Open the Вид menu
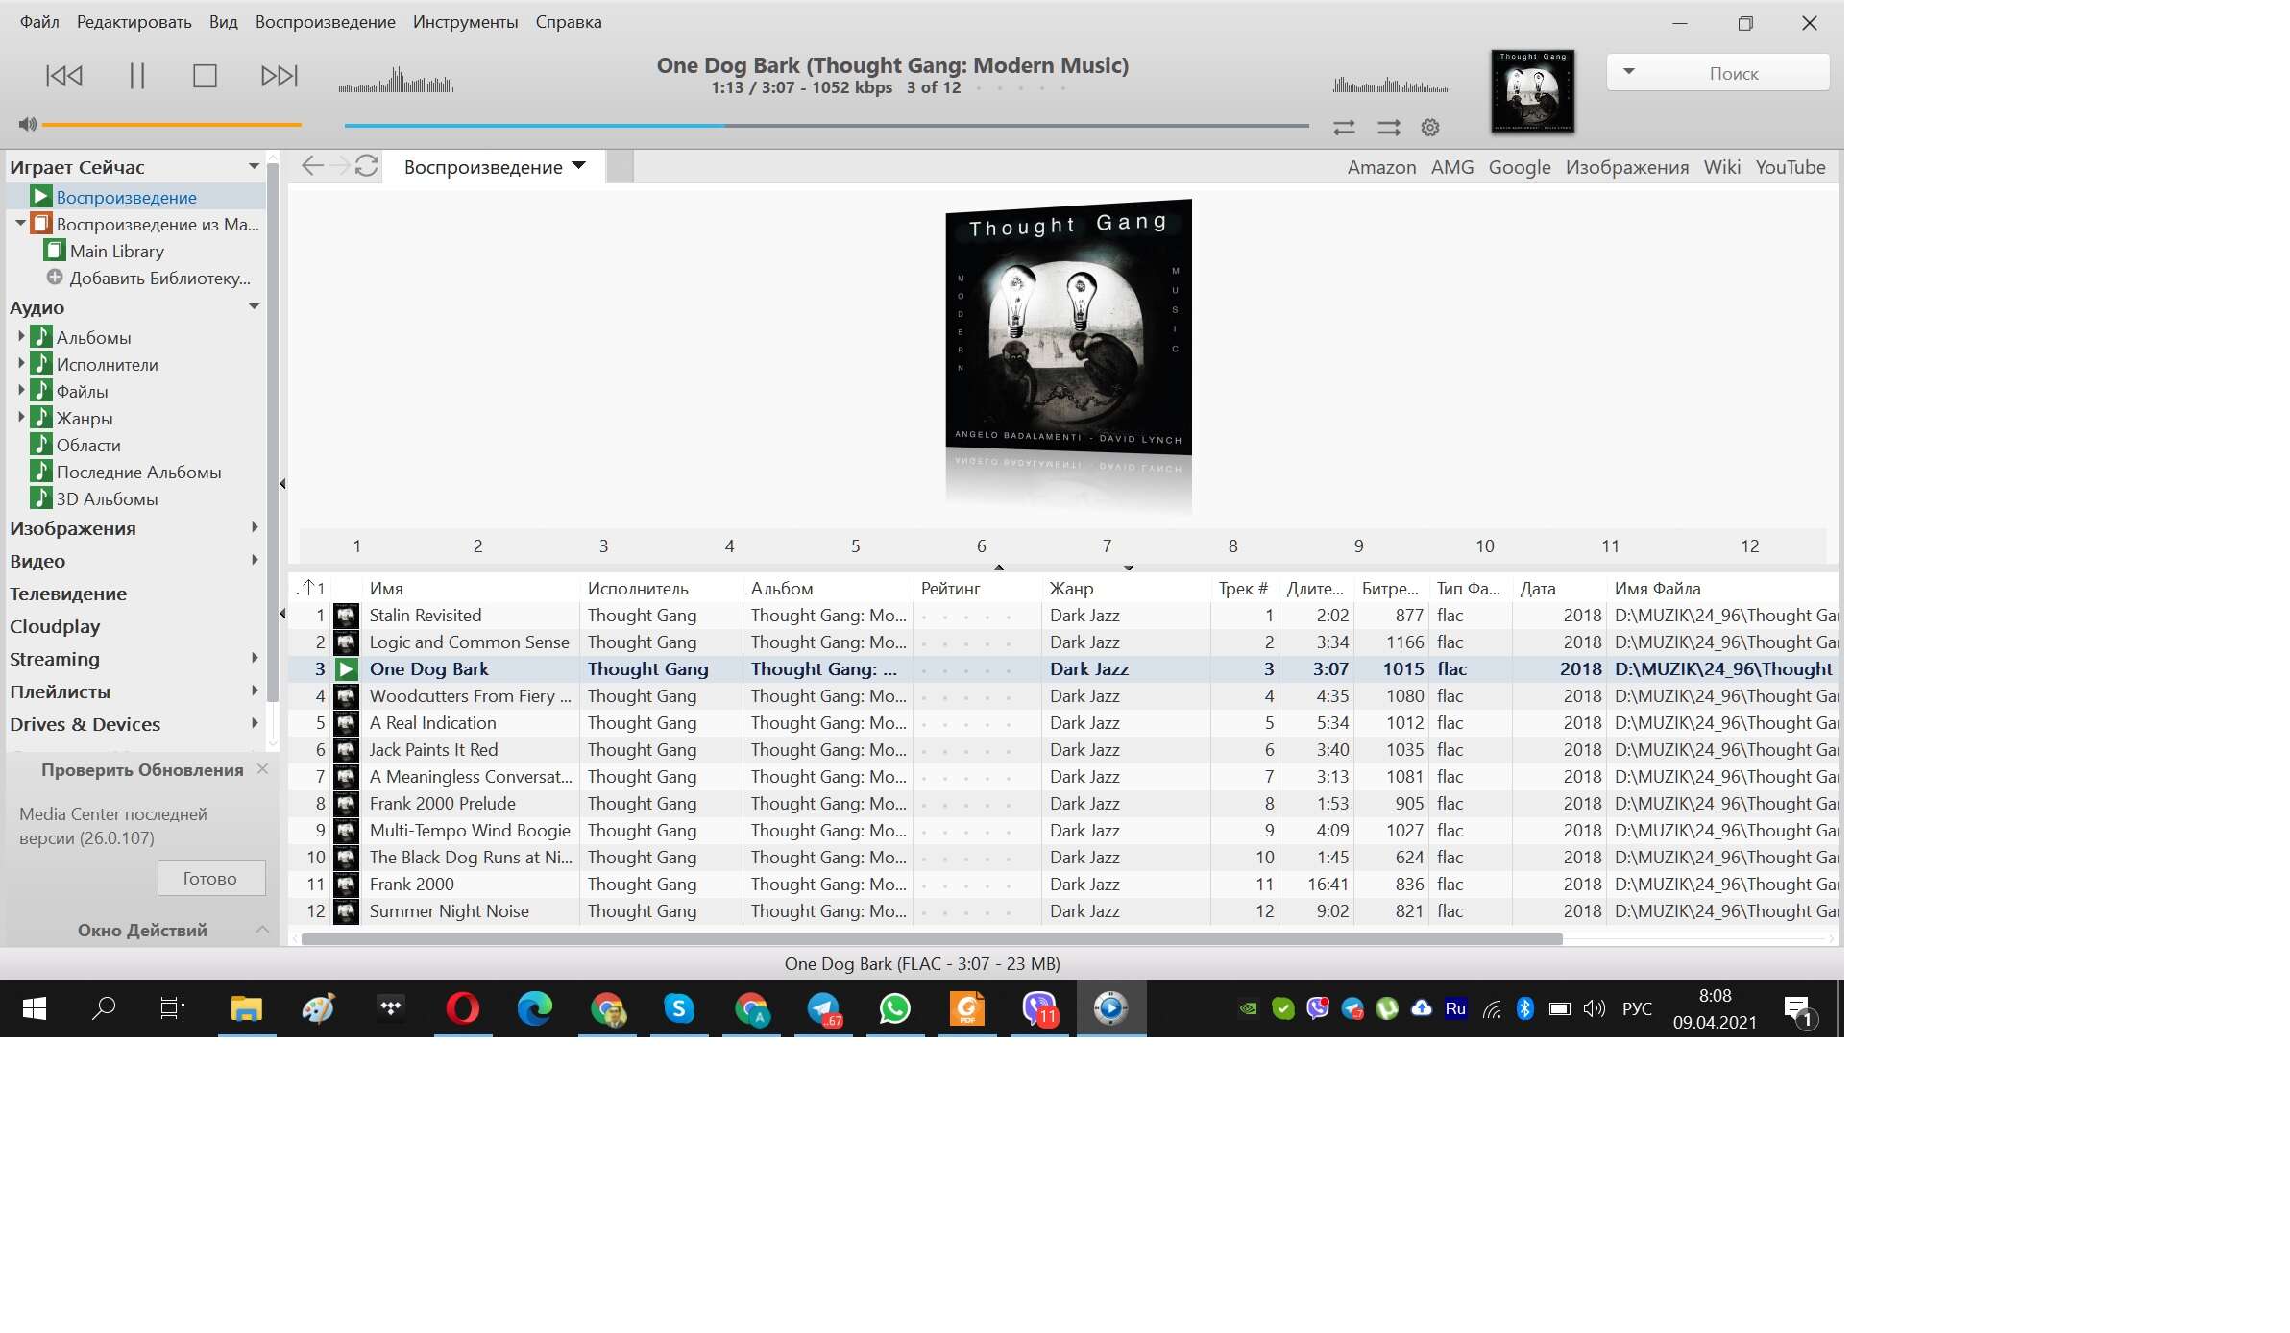 point(223,22)
